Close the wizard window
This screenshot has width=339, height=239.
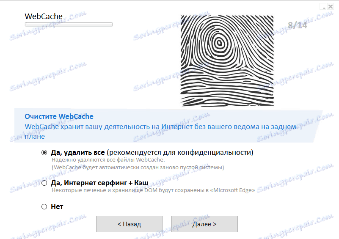pos(331,7)
